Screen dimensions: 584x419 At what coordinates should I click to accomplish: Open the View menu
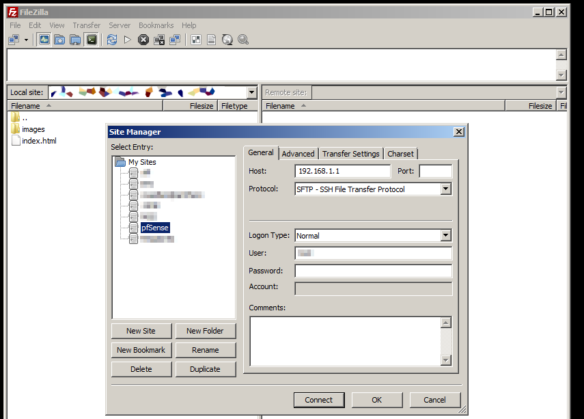(57, 25)
